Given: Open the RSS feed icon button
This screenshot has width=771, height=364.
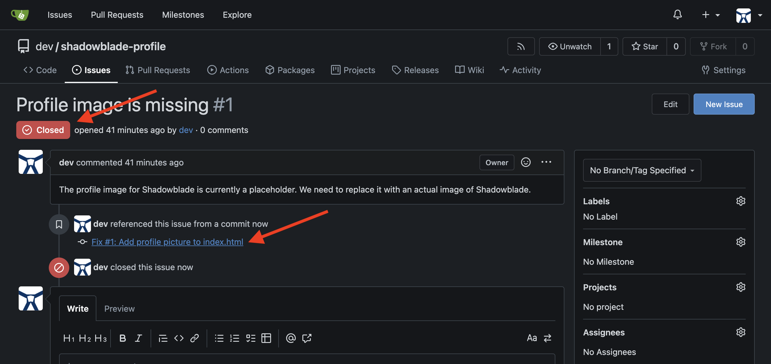Looking at the screenshot, I should pyautogui.click(x=521, y=46).
